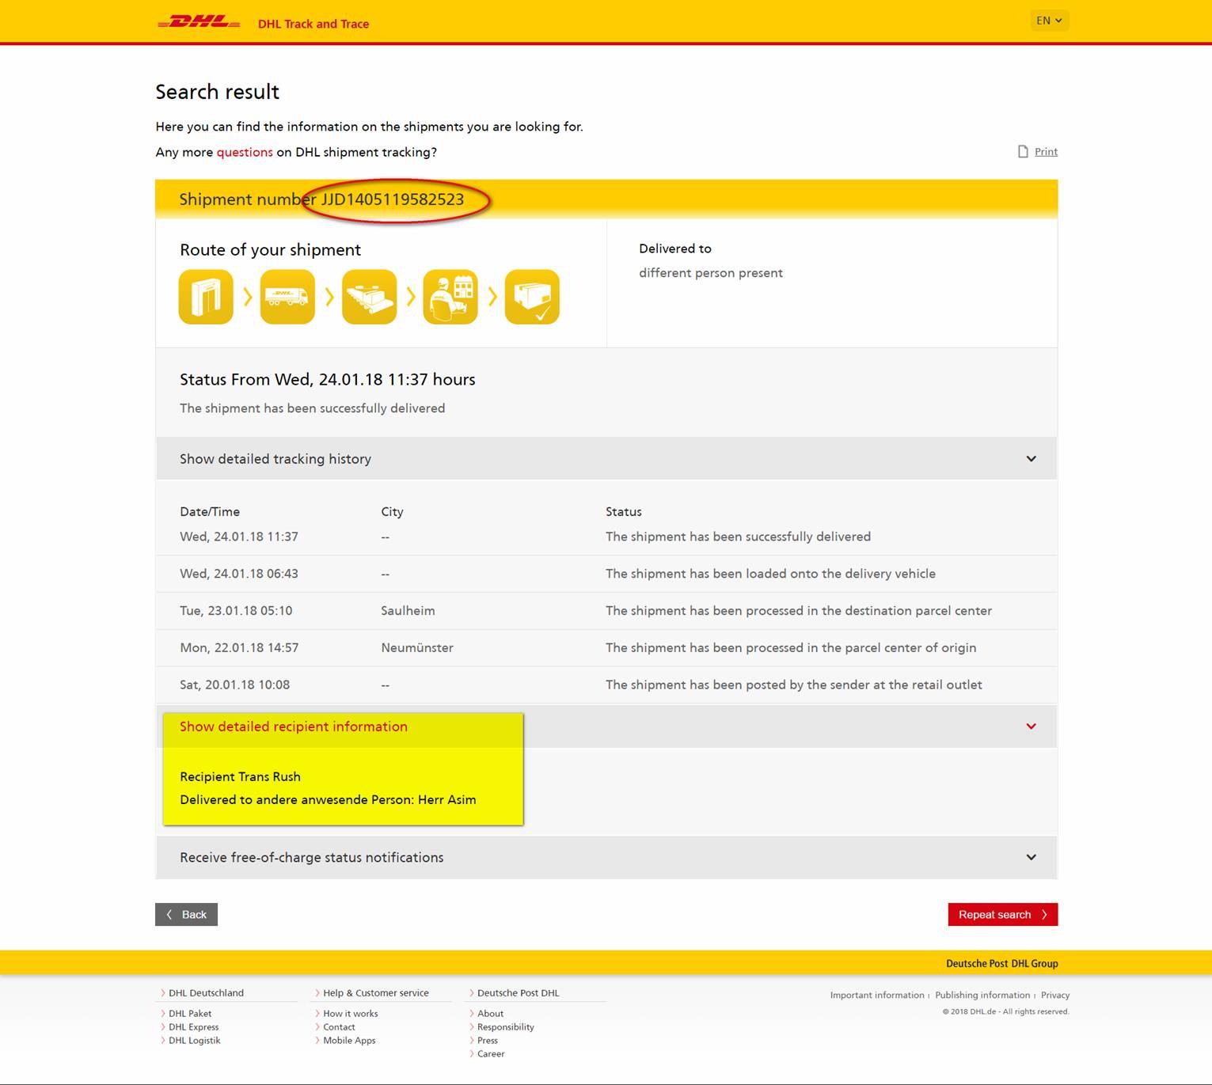This screenshot has height=1085, width=1212.
Task: Click the parcel pickup doorway route icon
Action: coord(206,297)
